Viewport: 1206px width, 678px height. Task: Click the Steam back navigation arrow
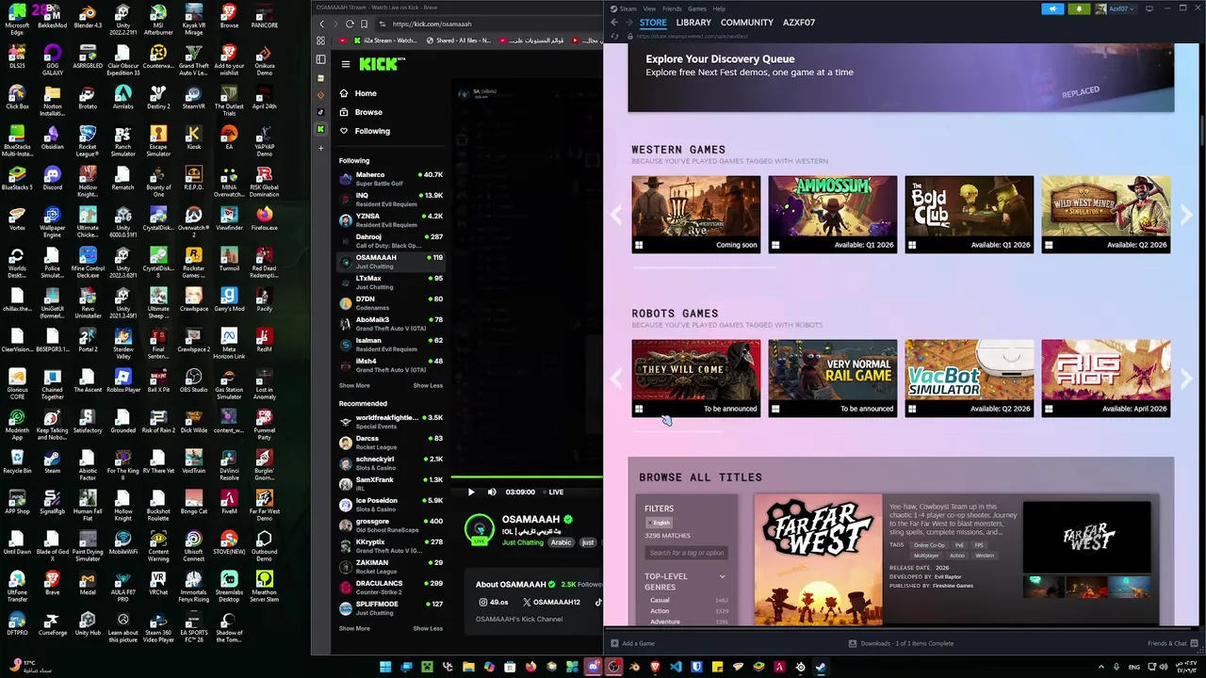[x=613, y=23]
